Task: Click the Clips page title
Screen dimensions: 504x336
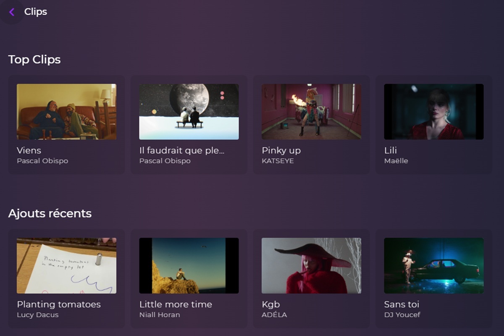Action: (x=35, y=12)
